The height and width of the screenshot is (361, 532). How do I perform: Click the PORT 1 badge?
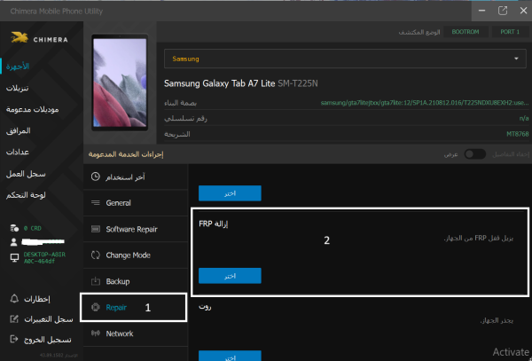510,32
